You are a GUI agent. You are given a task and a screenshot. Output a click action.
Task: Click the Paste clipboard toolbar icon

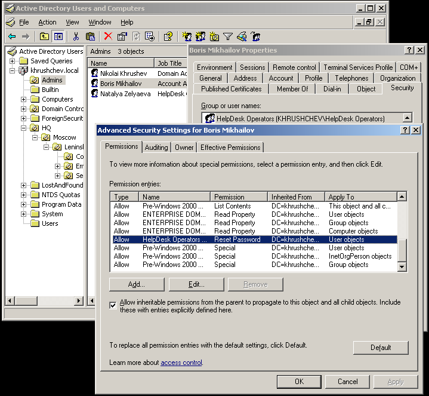[x=90, y=36]
